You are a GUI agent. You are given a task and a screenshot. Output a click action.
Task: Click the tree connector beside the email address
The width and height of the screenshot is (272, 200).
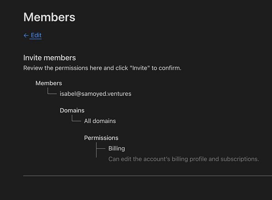[x=52, y=93]
